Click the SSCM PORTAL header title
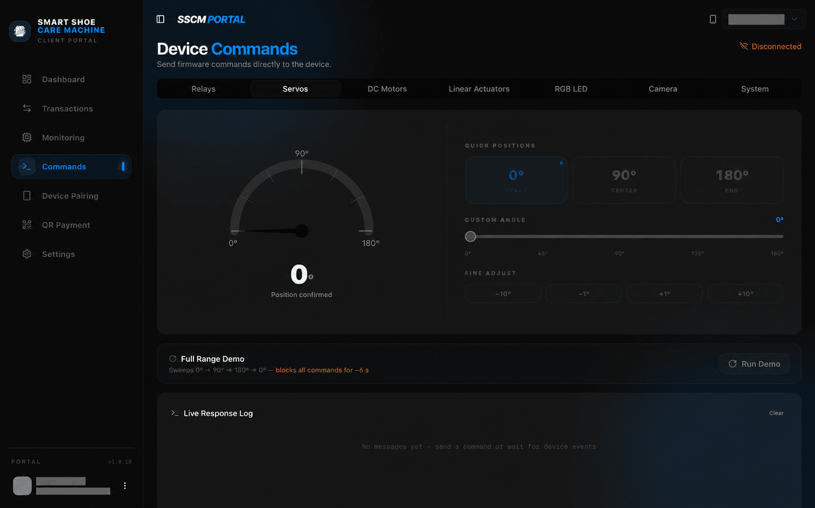Image resolution: width=815 pixels, height=508 pixels. (x=211, y=19)
